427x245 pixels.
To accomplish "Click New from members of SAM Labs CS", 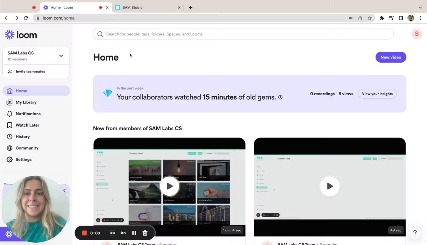I will (138, 128).
